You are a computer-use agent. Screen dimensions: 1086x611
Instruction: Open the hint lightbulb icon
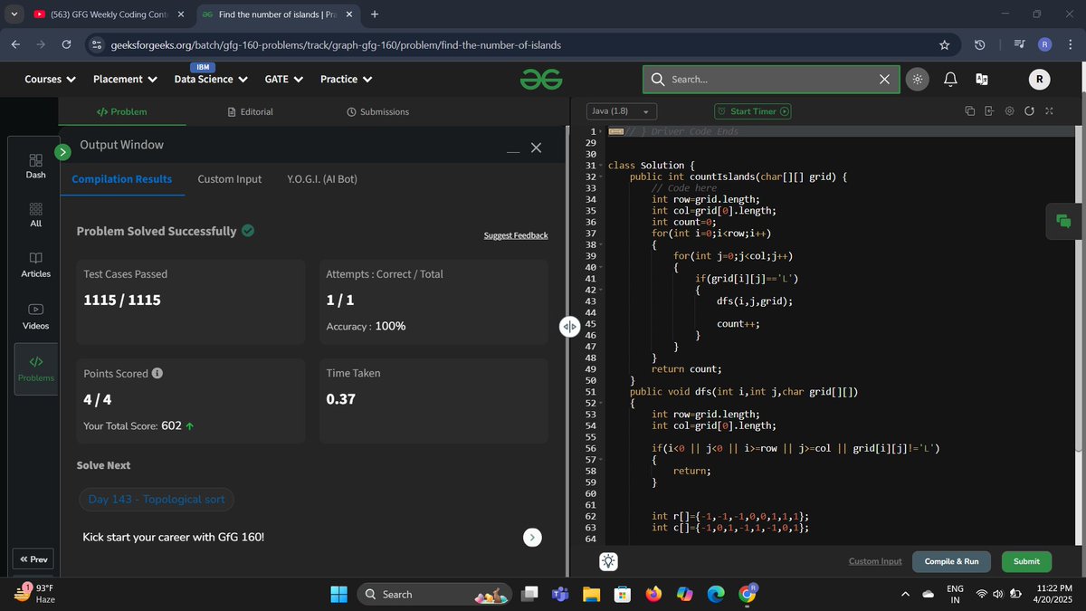point(609,562)
